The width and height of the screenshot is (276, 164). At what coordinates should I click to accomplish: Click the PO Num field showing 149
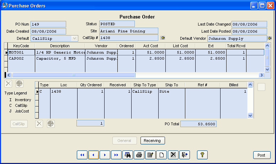pyautogui.click(x=48, y=24)
